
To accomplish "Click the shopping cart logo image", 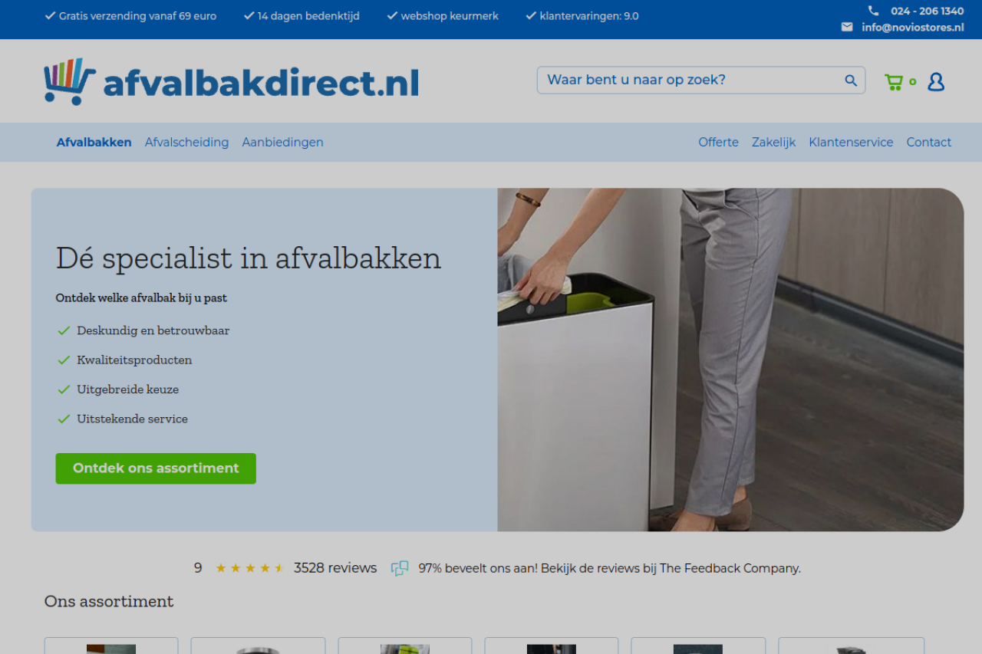I will (x=70, y=81).
